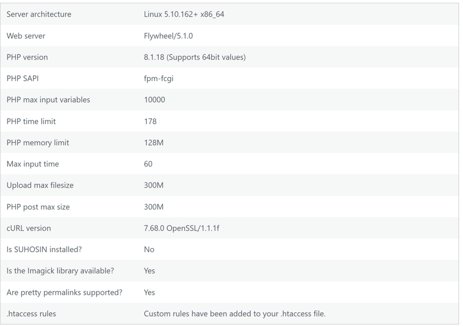Click the Linux 5.10.162+ x86_64 value

click(x=184, y=14)
